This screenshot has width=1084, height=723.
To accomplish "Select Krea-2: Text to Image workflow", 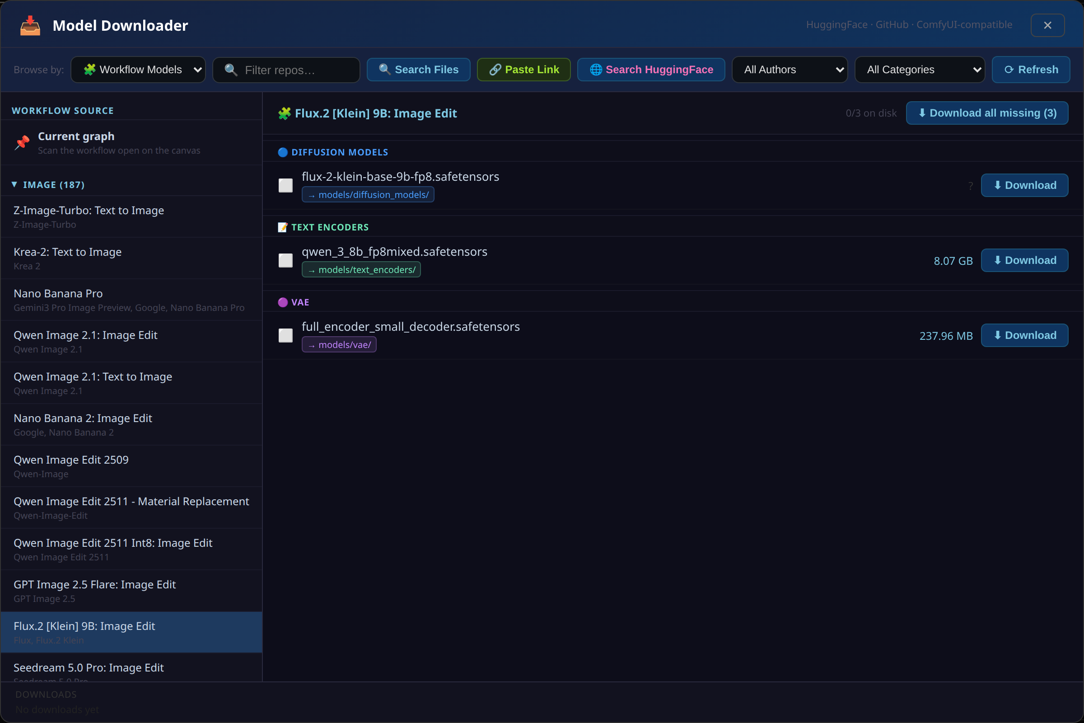I will [131, 258].
